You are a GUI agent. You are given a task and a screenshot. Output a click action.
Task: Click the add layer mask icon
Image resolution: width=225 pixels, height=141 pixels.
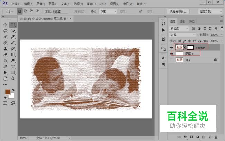(x=191, y=137)
